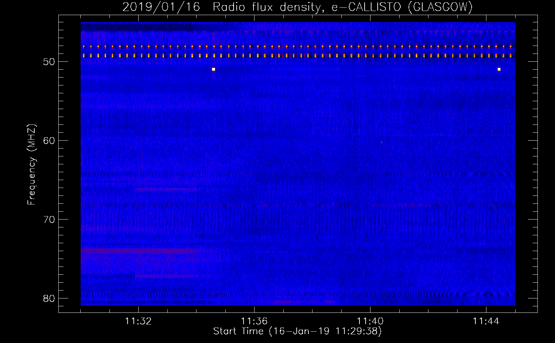Click the 11:36 time tick label
Screen dimensions: 555x343
[x=254, y=321]
